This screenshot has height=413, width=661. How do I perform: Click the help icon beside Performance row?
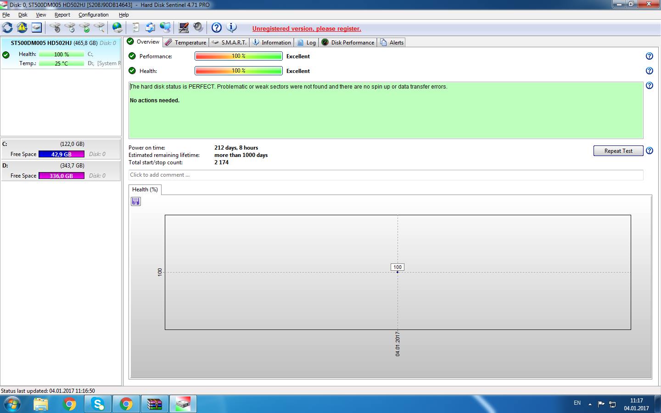650,56
